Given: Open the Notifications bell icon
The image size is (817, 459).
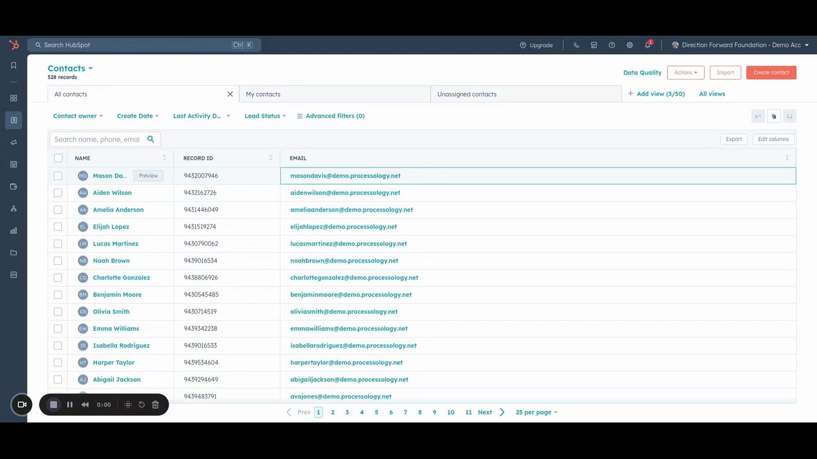Looking at the screenshot, I should [648, 45].
